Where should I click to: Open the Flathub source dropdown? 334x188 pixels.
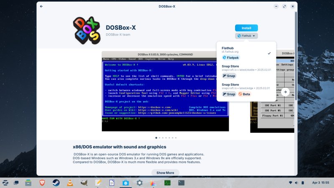[x=246, y=36]
